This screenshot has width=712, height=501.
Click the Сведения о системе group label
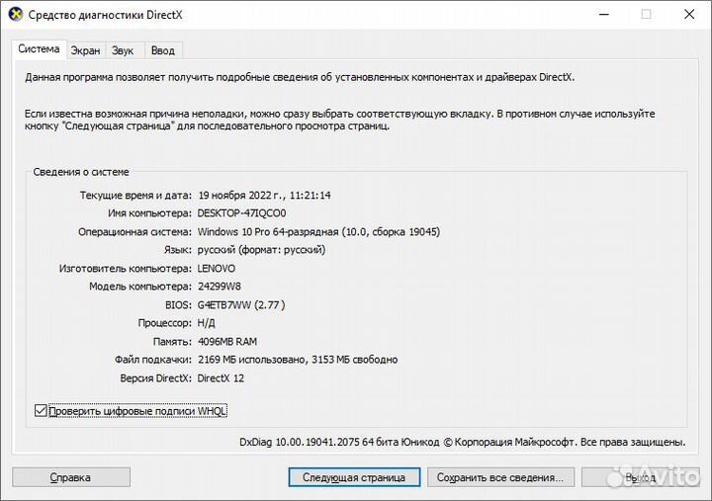tap(81, 172)
